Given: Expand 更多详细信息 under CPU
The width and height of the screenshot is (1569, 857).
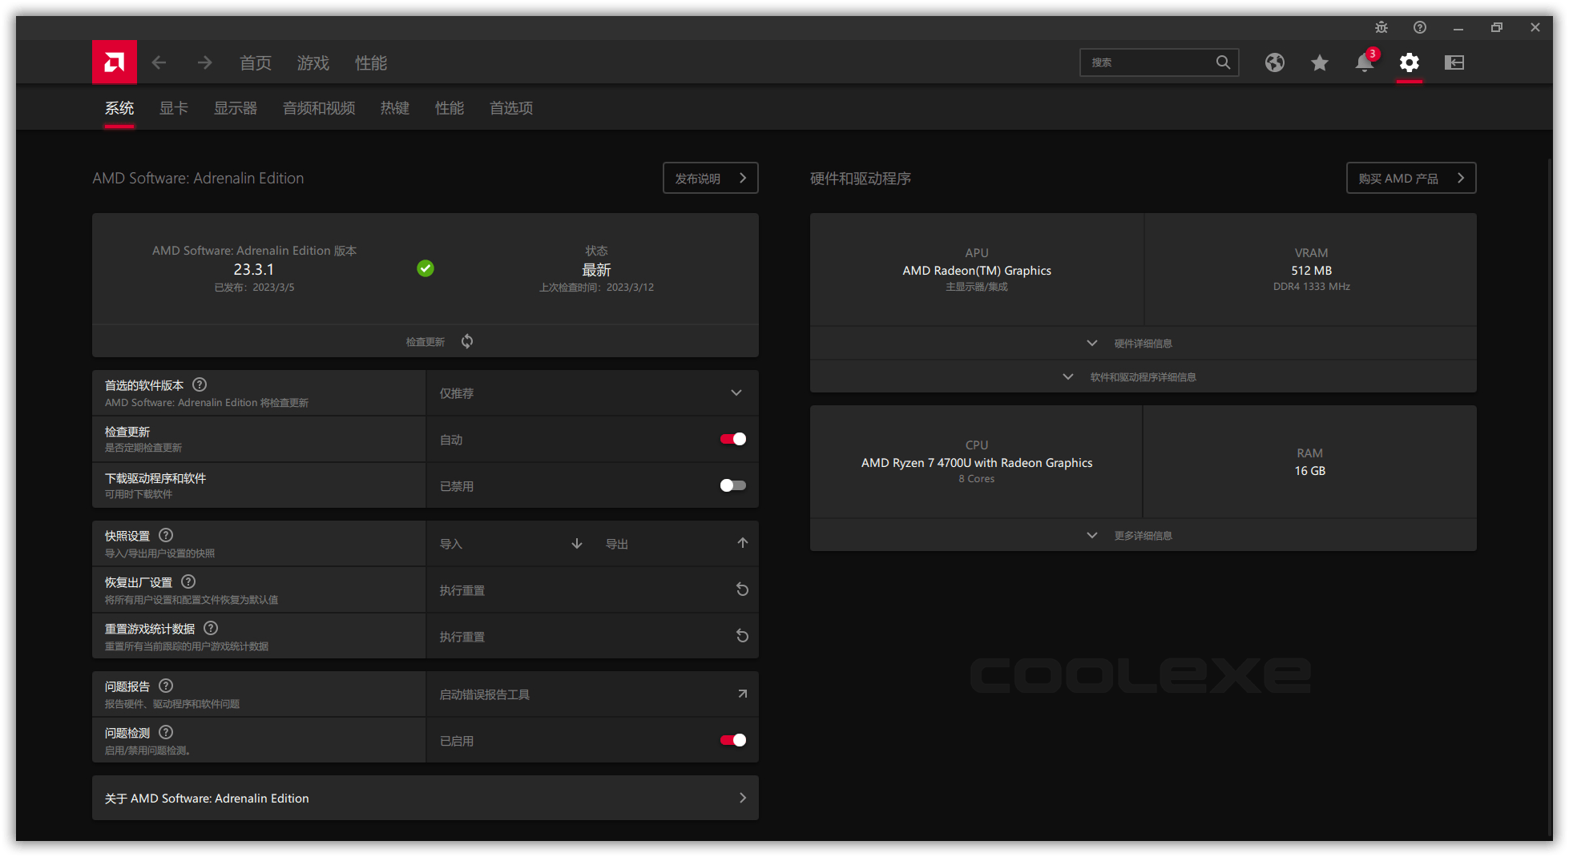Looking at the screenshot, I should 1143,535.
